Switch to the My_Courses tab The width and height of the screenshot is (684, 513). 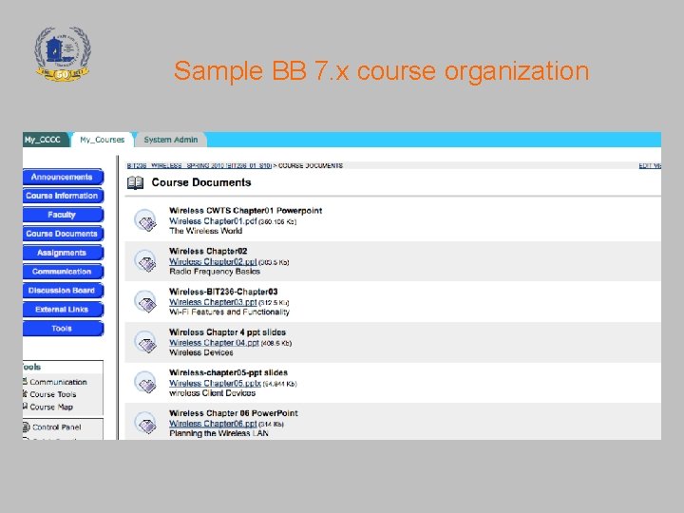(102, 140)
